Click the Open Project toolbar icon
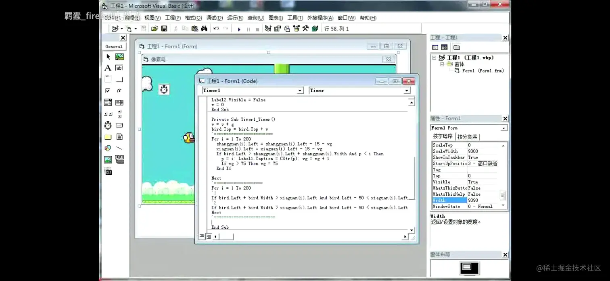The width and height of the screenshot is (610, 281). pyautogui.click(x=155, y=29)
